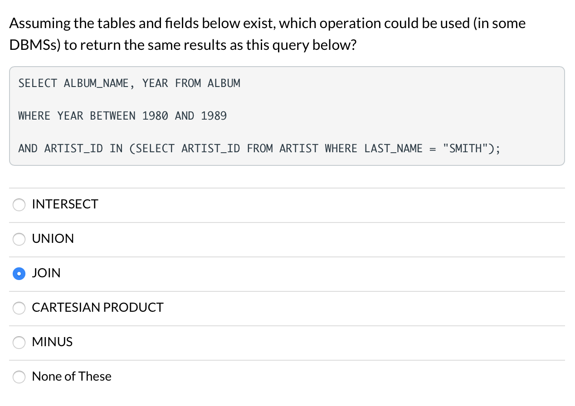Viewport: 575px width, 406px height.
Task: Click the WHERE YEAR BETWEEN line
Action: tap(122, 116)
